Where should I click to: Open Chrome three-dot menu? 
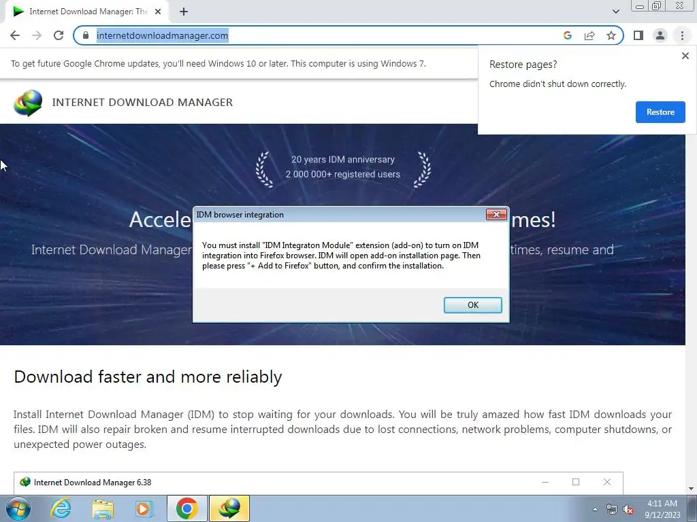tap(682, 35)
